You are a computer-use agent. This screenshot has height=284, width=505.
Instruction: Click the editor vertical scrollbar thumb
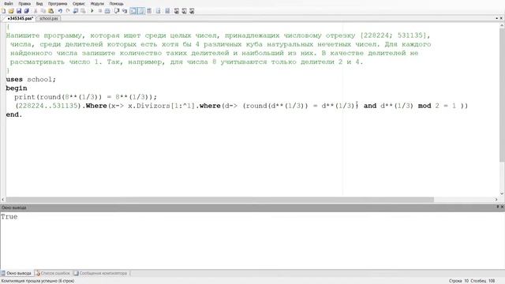pyautogui.click(x=502, y=95)
